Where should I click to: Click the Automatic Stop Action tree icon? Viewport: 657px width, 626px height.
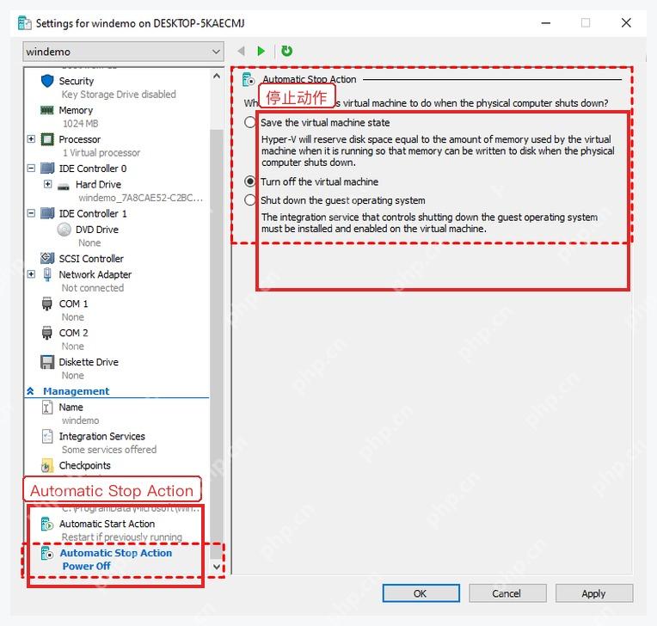pyautogui.click(x=47, y=553)
